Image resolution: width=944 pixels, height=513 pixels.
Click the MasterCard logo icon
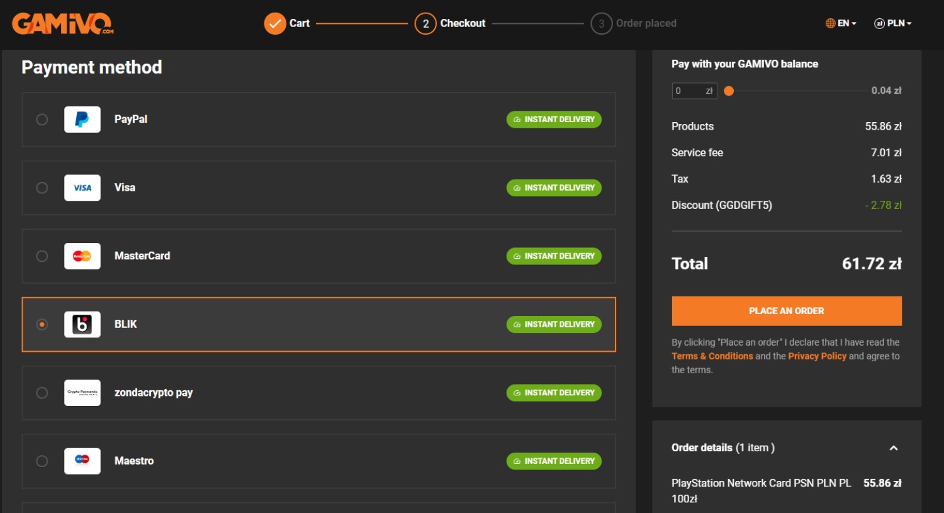pyautogui.click(x=82, y=256)
